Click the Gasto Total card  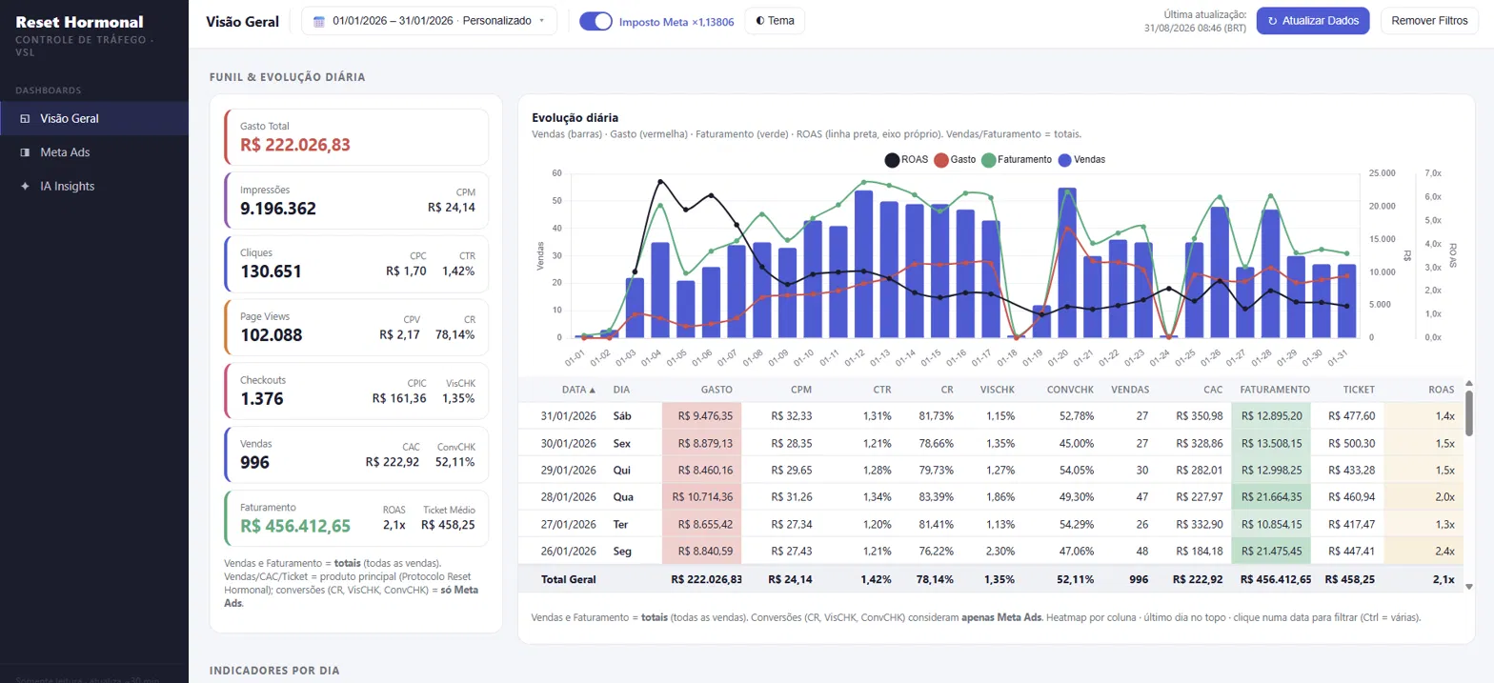point(356,137)
